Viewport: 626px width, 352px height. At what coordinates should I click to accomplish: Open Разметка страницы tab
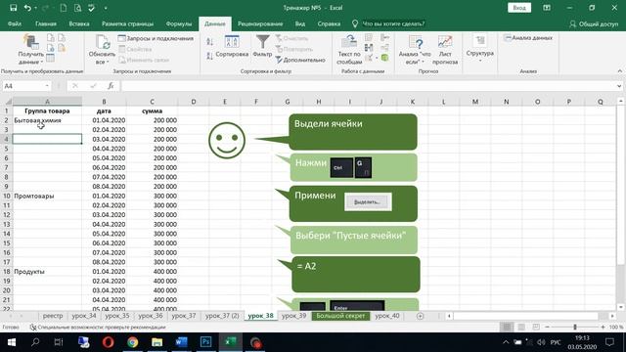coord(127,23)
